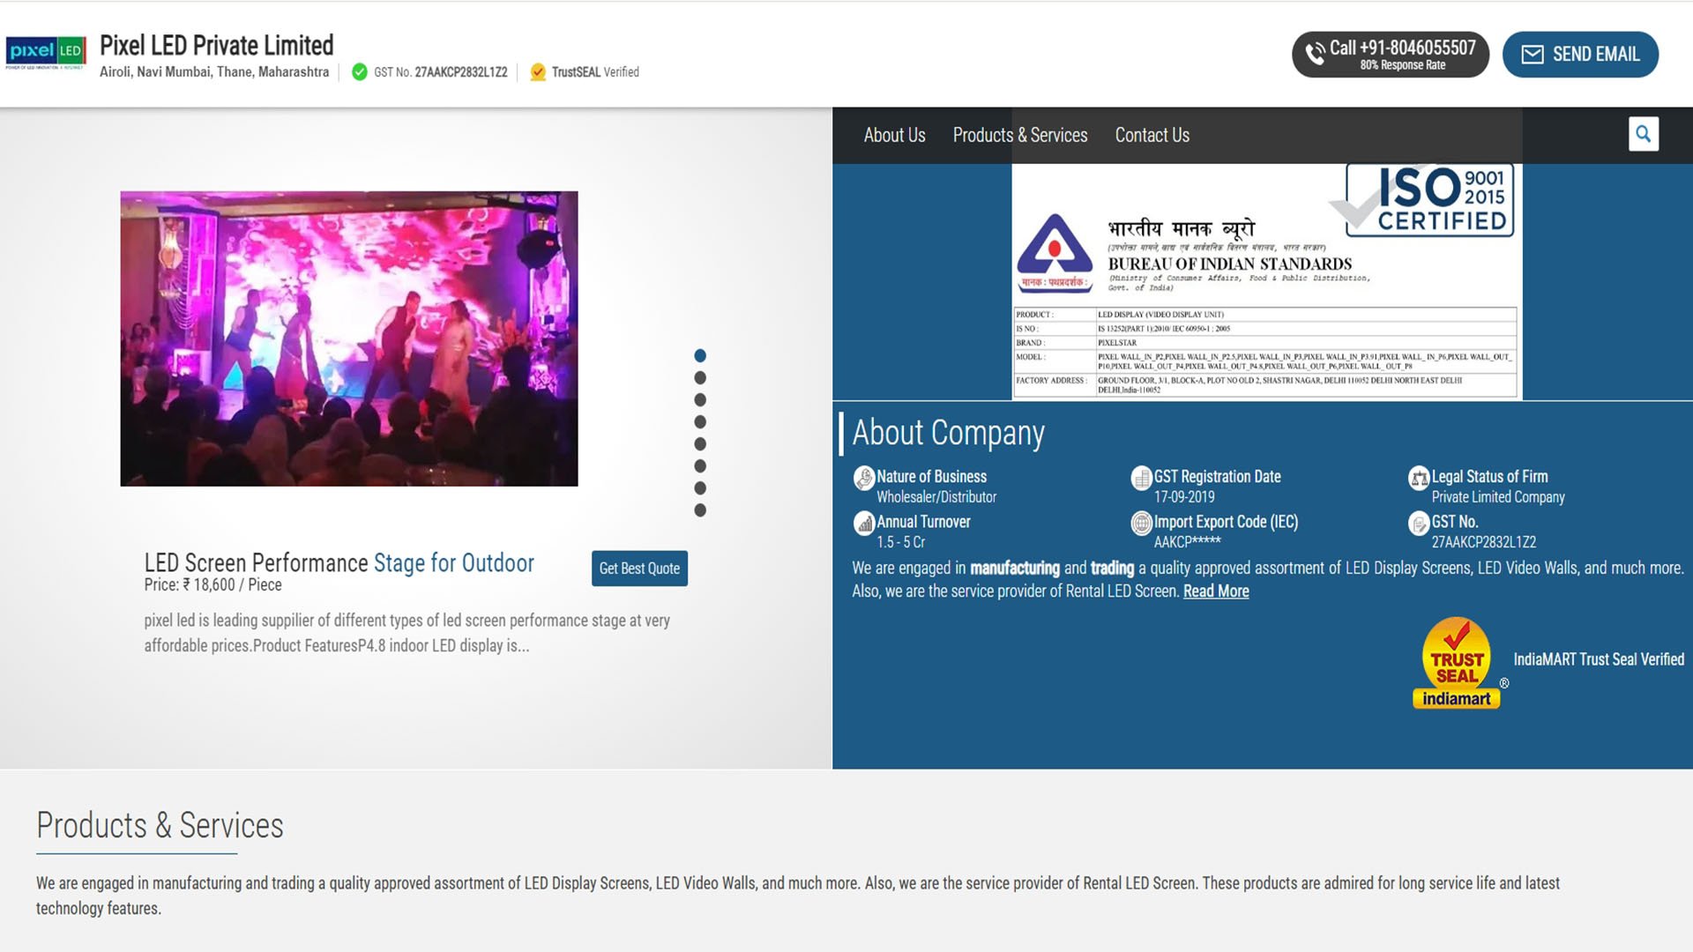
Task: Click the Products & Services section heading
Action: (x=160, y=826)
